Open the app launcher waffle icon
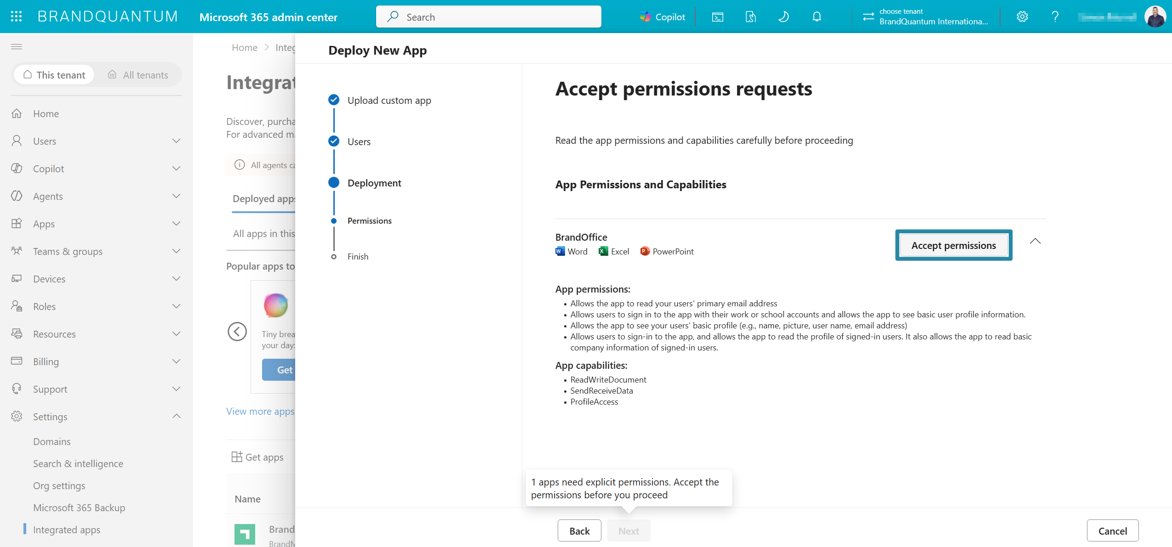1172x547 pixels. [17, 17]
